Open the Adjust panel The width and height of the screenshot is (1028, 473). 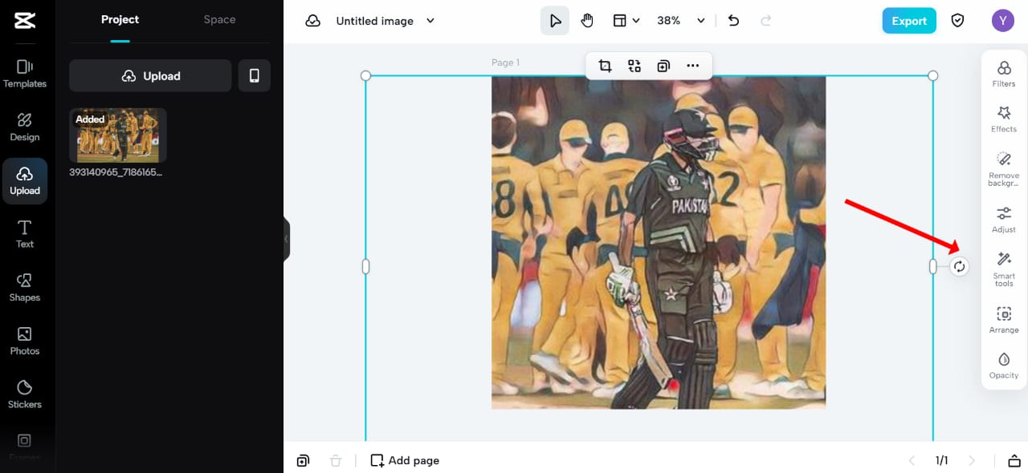(x=1004, y=220)
